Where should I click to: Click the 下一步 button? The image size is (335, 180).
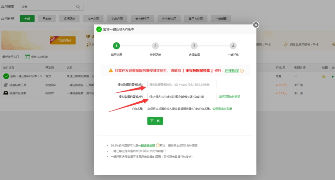pos(155,121)
